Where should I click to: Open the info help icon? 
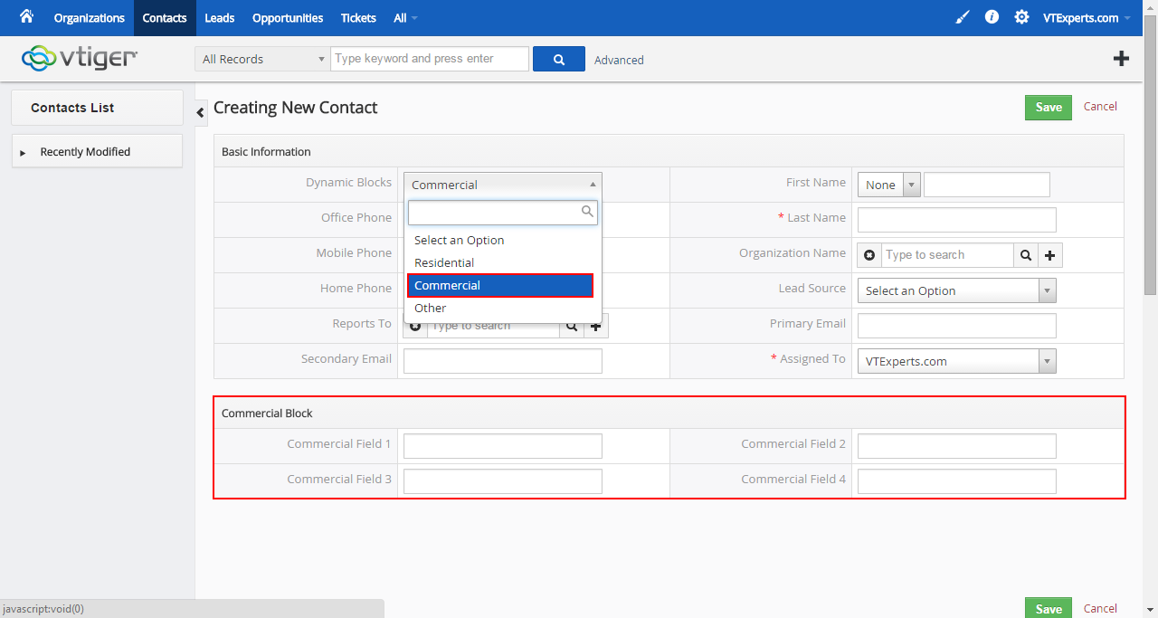(992, 17)
